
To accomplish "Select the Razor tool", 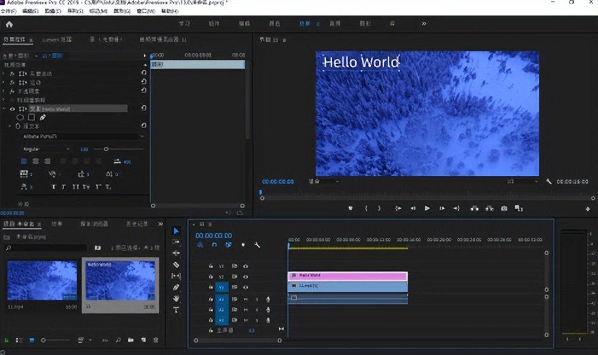I will coord(176,264).
